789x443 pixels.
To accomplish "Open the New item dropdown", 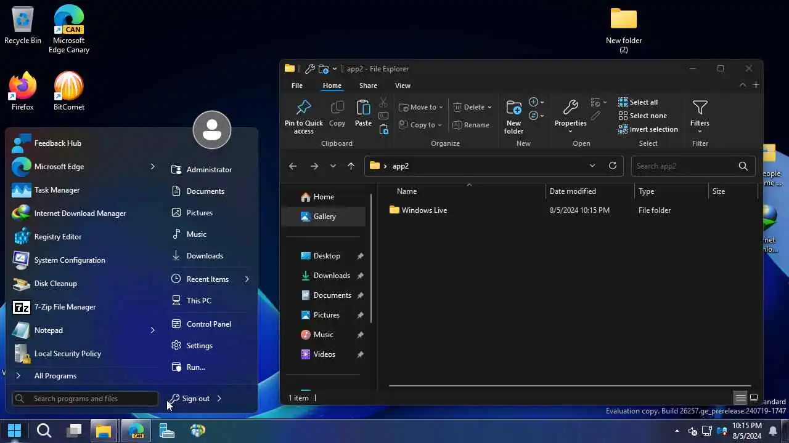I will click(536, 102).
